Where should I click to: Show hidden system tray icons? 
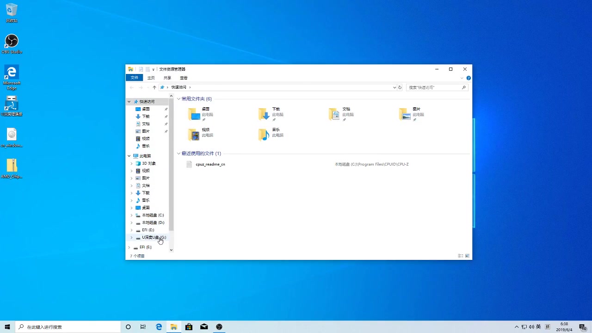pos(517,327)
